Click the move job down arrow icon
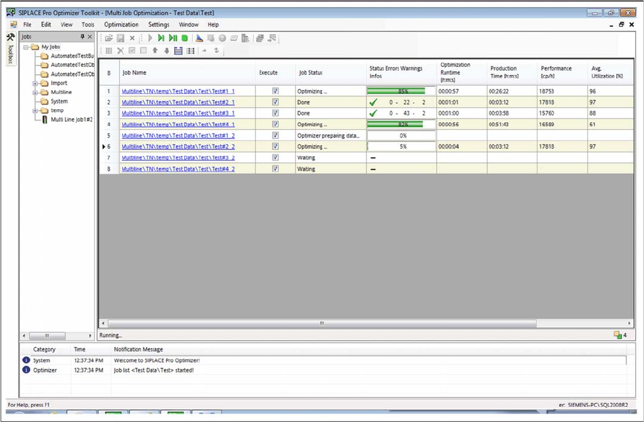Image resolution: width=644 pixels, height=422 pixels. tap(166, 50)
